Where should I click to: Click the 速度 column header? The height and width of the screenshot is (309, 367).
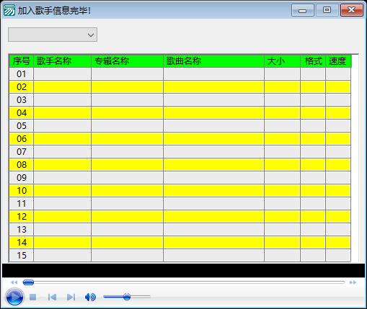click(338, 61)
